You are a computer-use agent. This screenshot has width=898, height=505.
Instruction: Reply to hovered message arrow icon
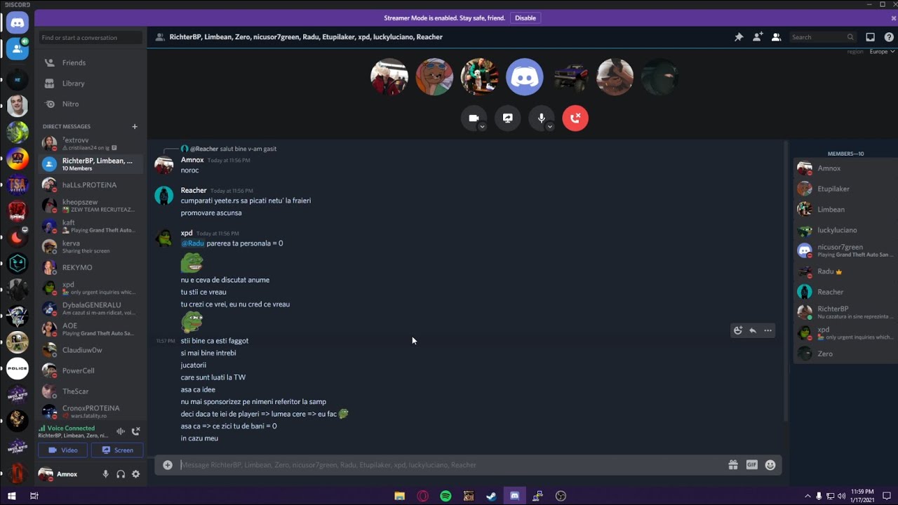[x=753, y=330]
